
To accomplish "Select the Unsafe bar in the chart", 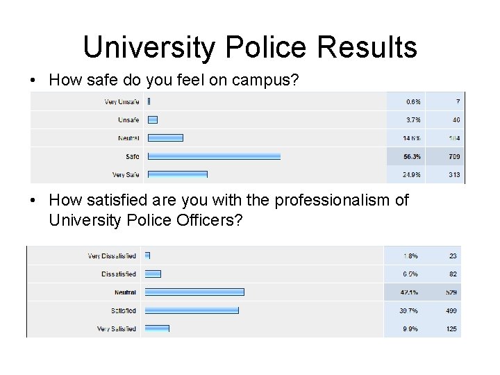I will 153,119.
